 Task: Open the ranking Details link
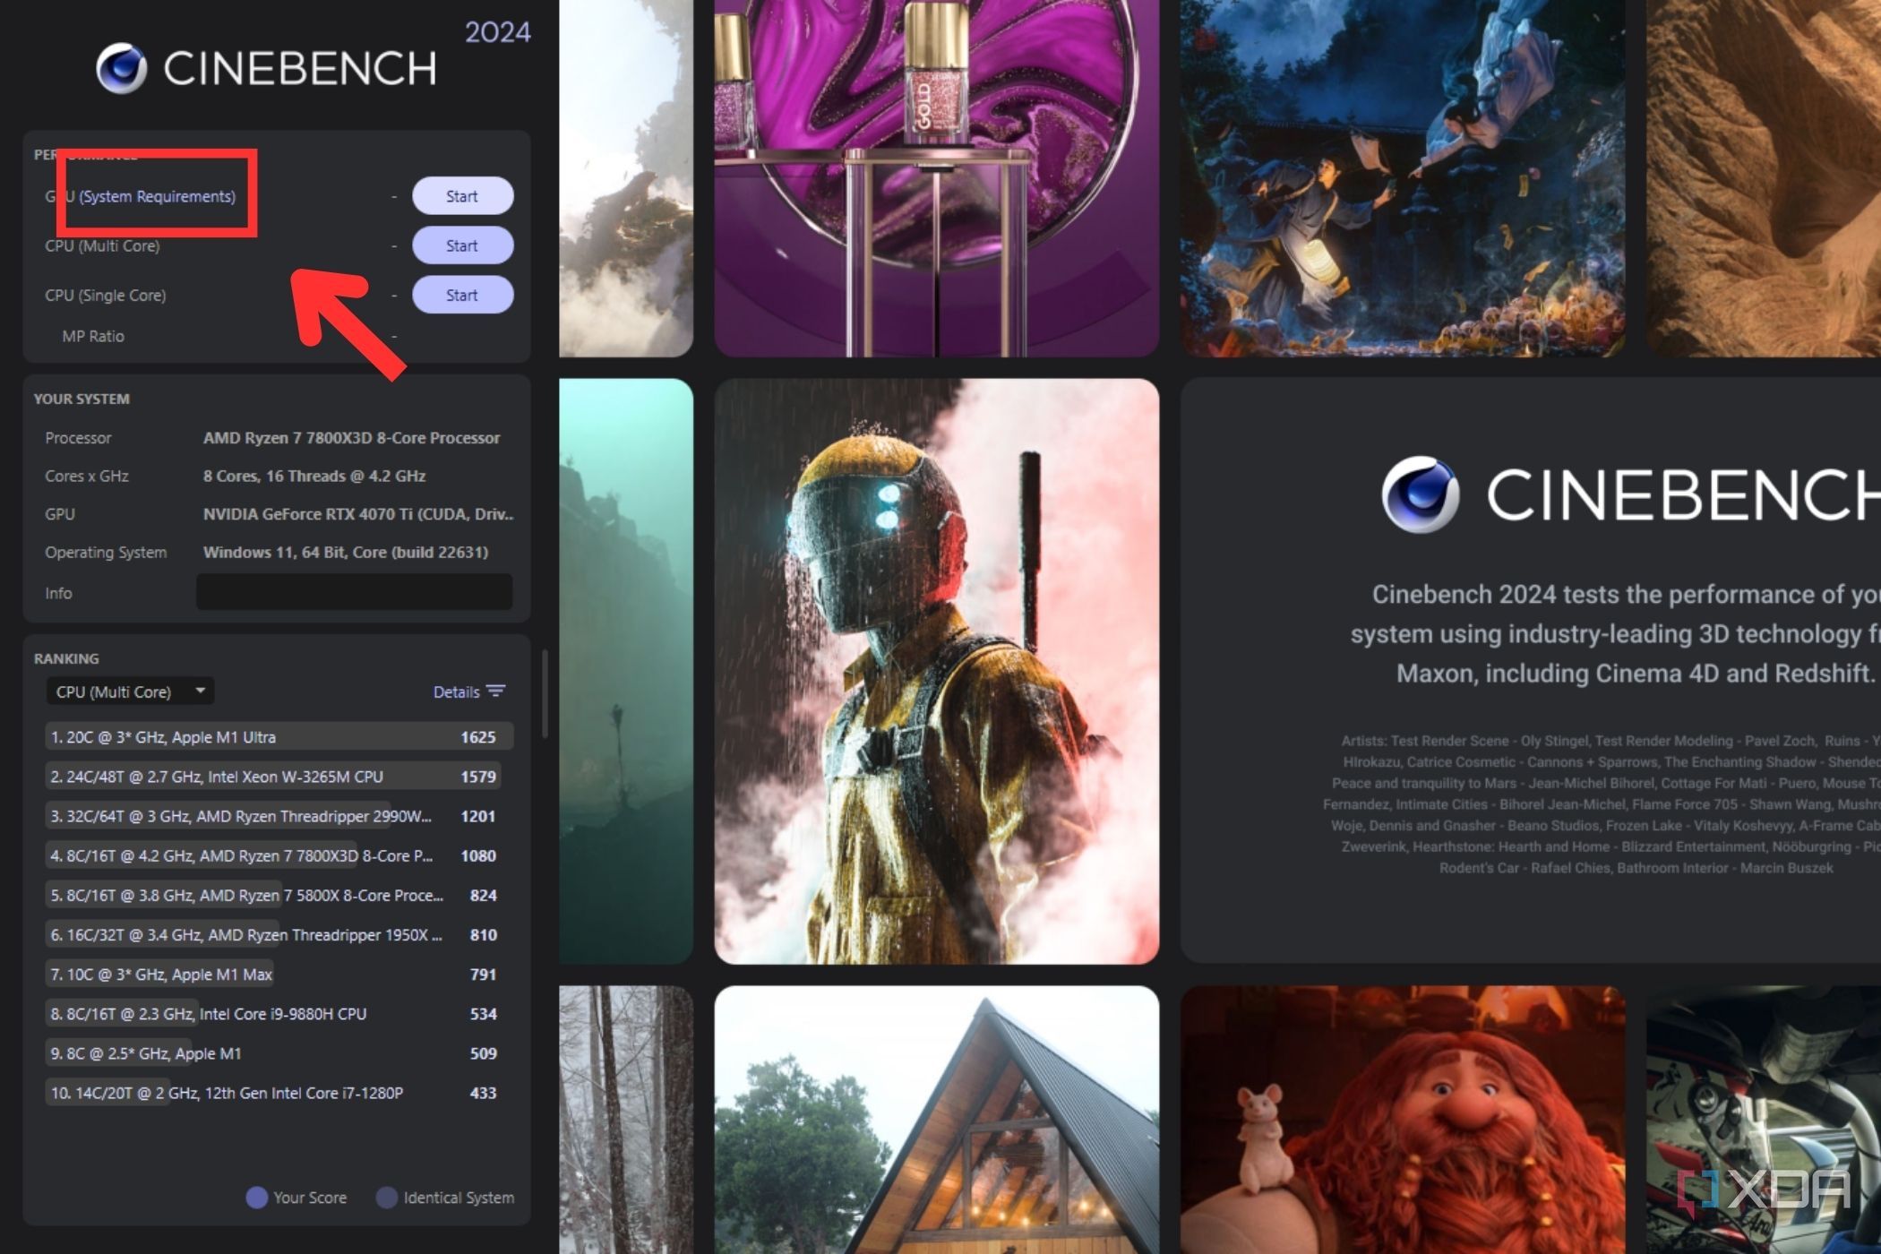click(457, 691)
